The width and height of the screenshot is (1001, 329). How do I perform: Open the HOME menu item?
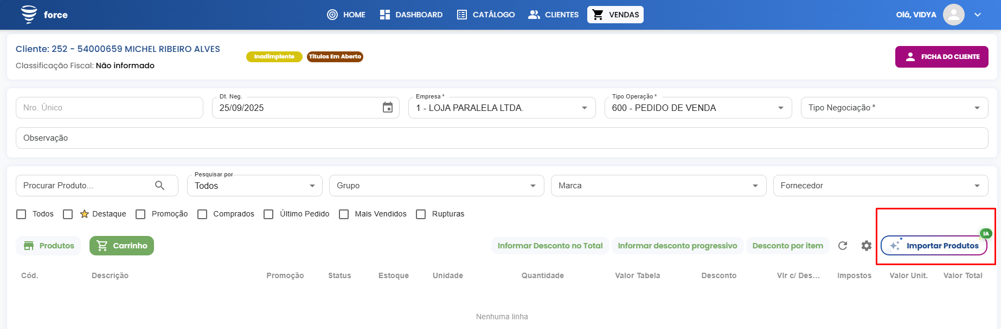pyautogui.click(x=347, y=15)
